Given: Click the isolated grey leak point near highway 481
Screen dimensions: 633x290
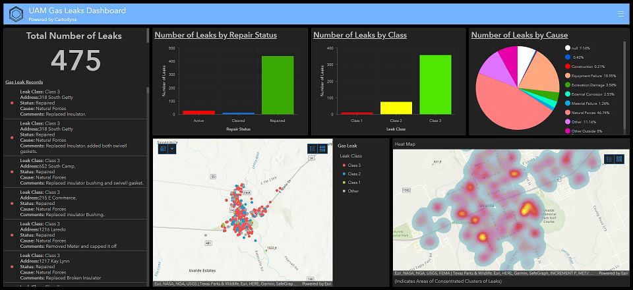Looking at the screenshot, I should (206, 235).
